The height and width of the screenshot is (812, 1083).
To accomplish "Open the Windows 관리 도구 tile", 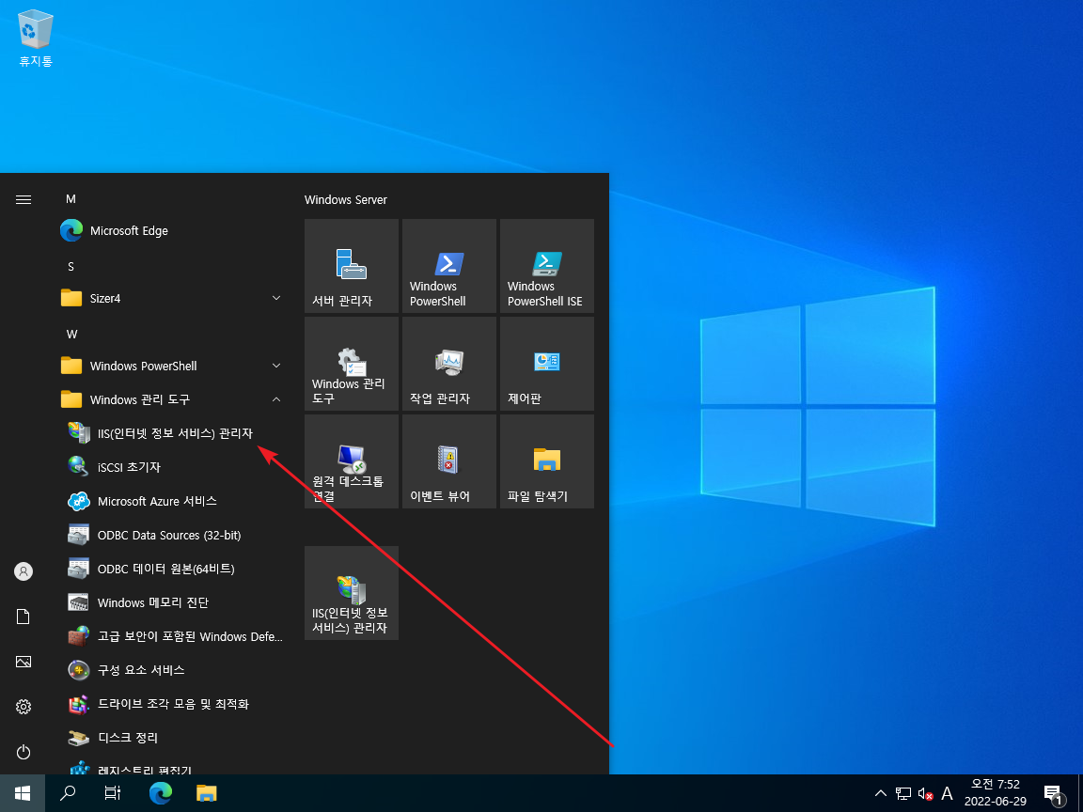I will coord(352,364).
